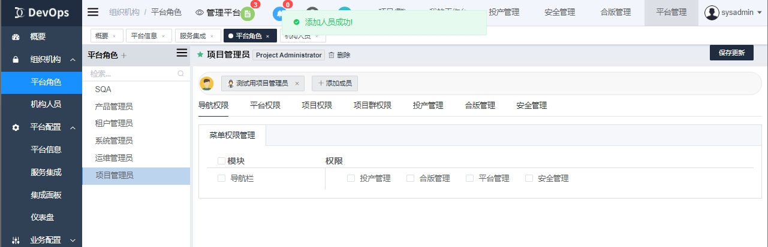Close the active 平台角色 tab
This screenshot has height=247, width=768.
pyautogui.click(x=267, y=36)
